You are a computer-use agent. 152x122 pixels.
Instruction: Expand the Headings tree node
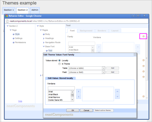44,38
